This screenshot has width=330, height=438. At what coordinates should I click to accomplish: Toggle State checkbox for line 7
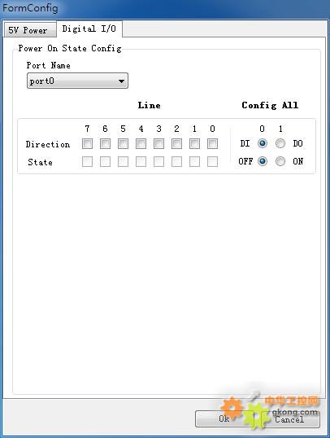87,161
